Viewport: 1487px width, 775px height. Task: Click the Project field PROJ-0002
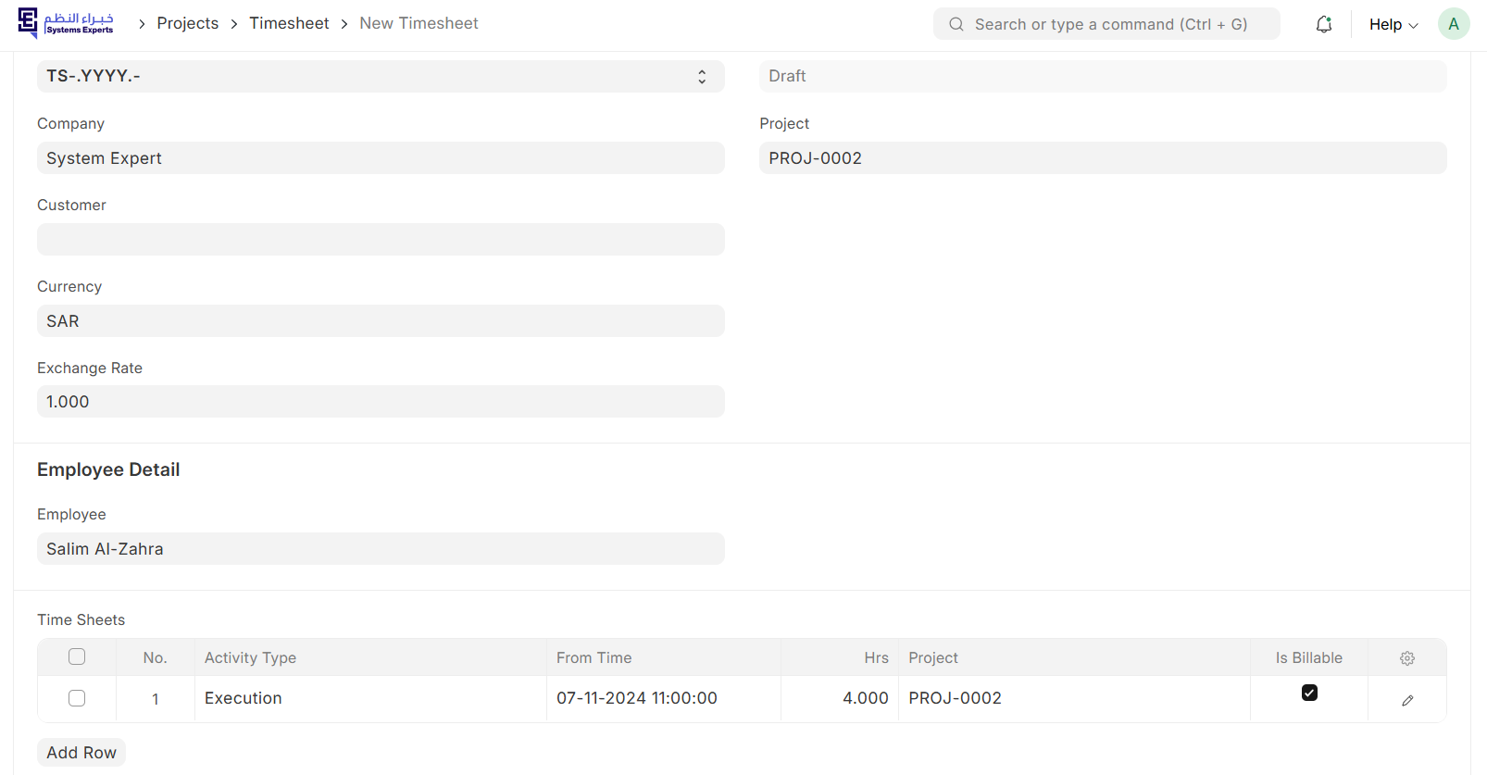tap(1102, 158)
